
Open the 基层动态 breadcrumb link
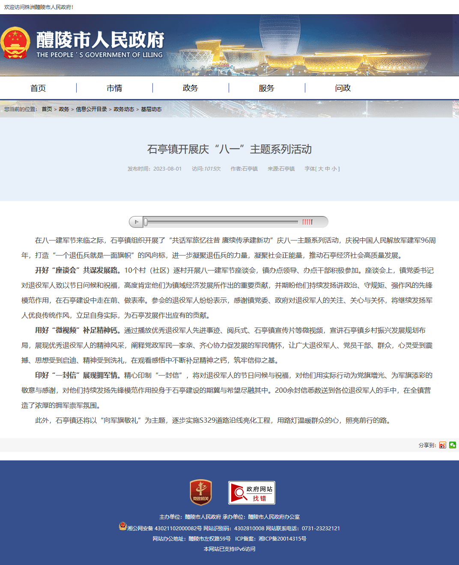coord(151,109)
